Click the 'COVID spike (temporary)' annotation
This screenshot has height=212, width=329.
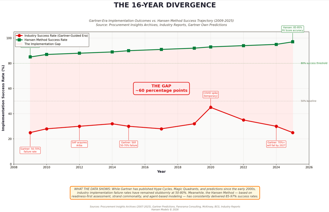coord(210,95)
